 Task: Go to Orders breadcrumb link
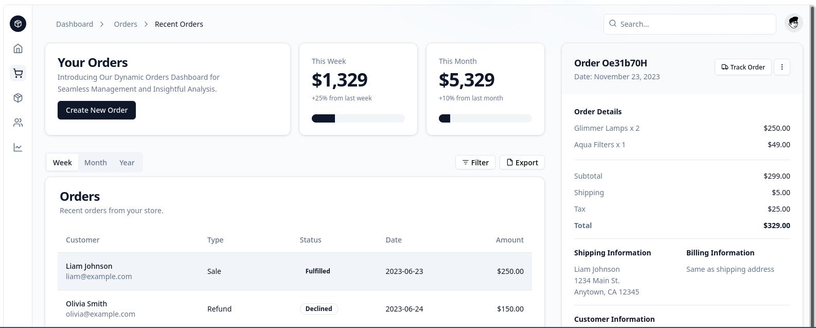(x=126, y=24)
